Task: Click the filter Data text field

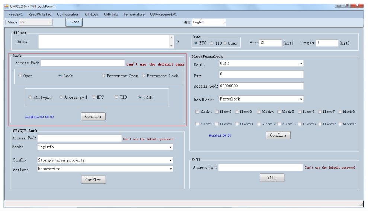Action: [x=103, y=42]
